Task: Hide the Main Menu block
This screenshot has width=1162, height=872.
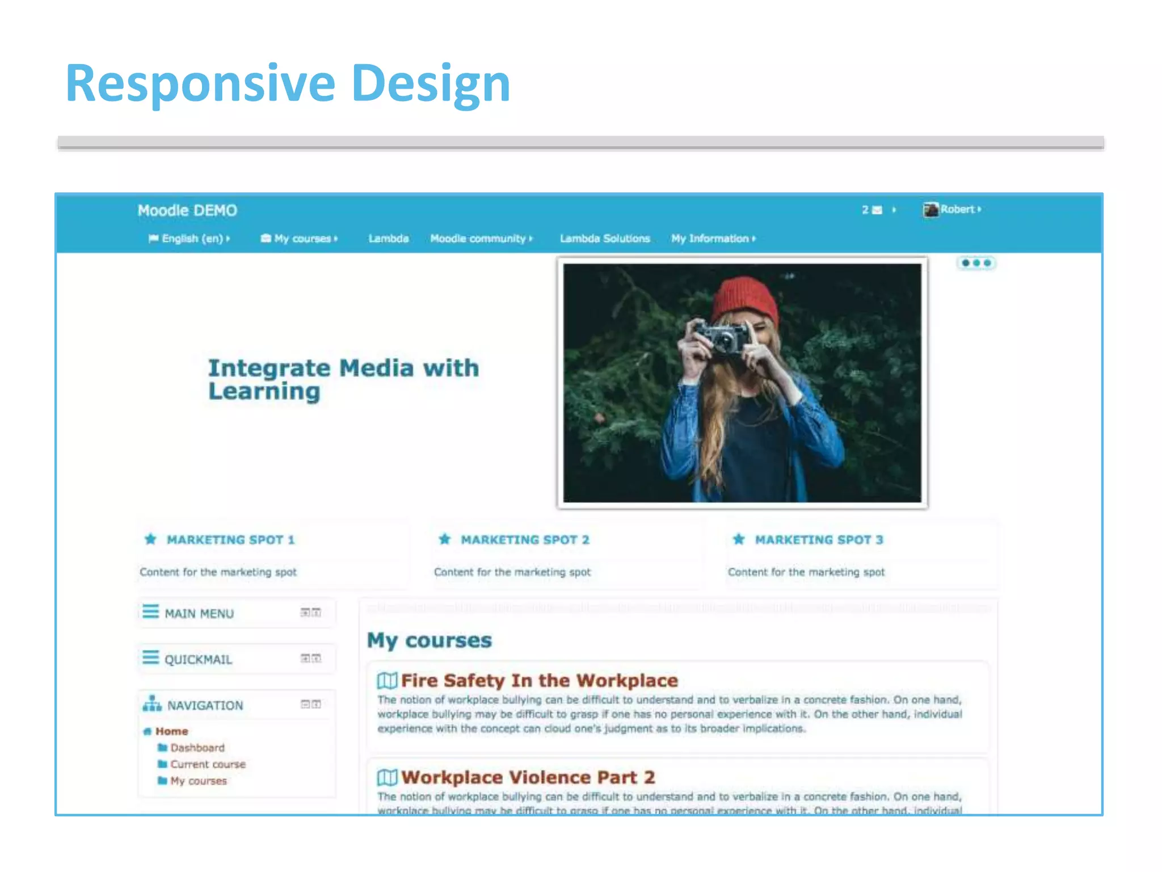Action: click(305, 612)
